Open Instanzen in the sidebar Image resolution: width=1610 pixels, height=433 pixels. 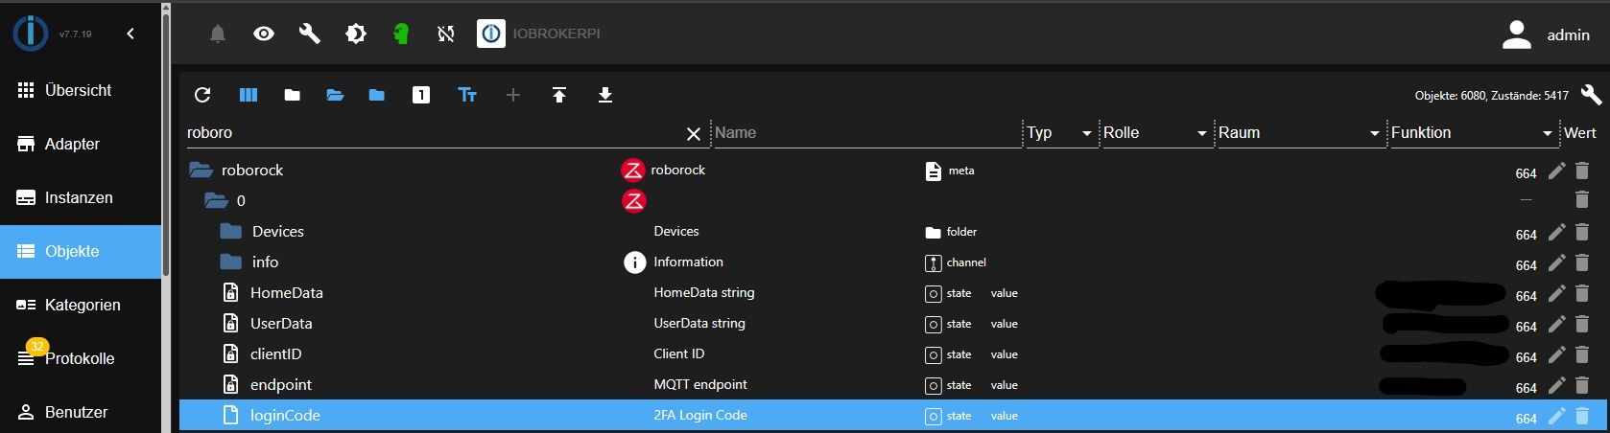[x=79, y=197]
